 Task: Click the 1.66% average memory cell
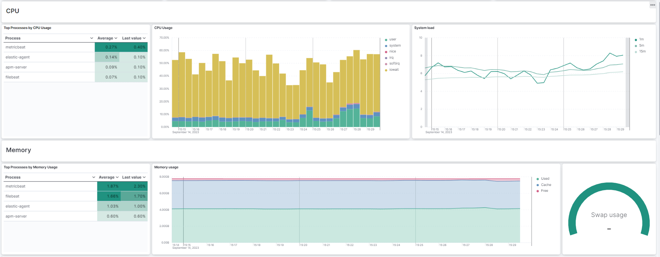click(109, 196)
